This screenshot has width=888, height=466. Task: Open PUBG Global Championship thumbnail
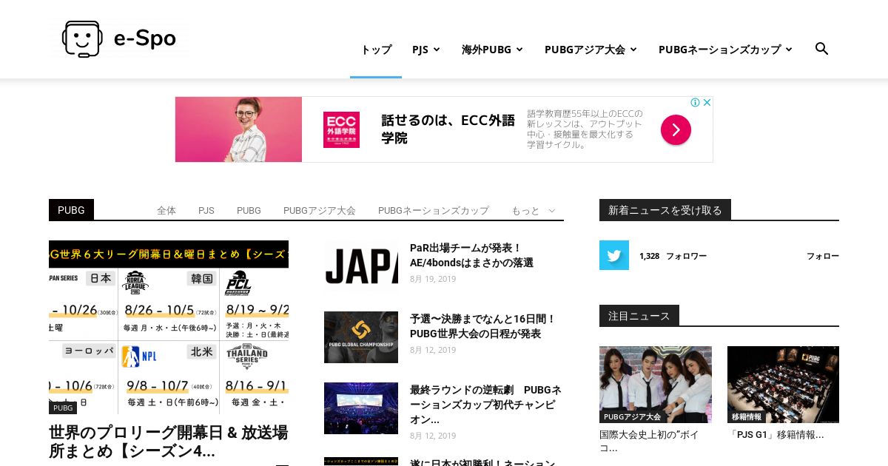(x=361, y=337)
